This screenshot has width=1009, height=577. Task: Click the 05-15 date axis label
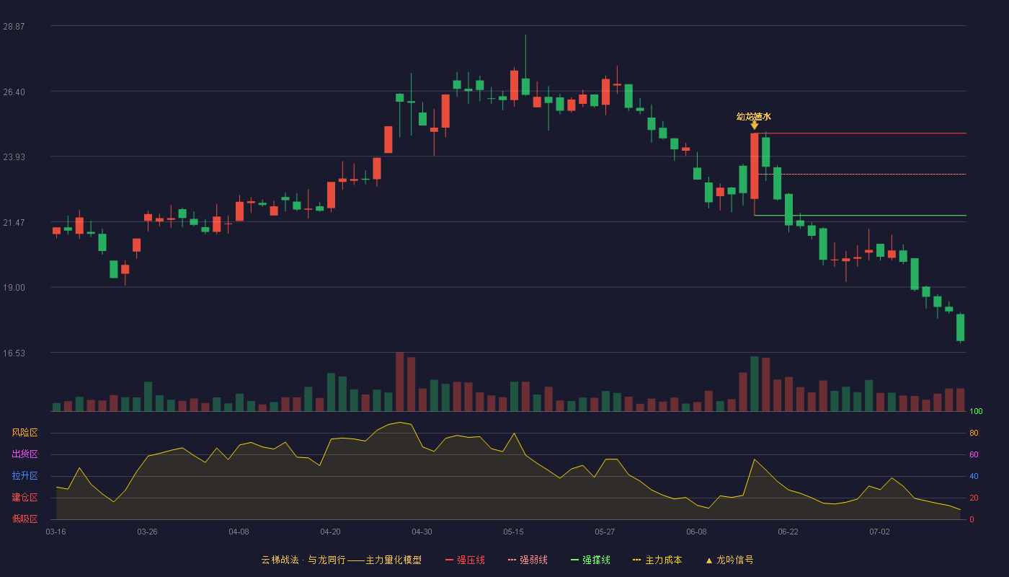coord(513,532)
